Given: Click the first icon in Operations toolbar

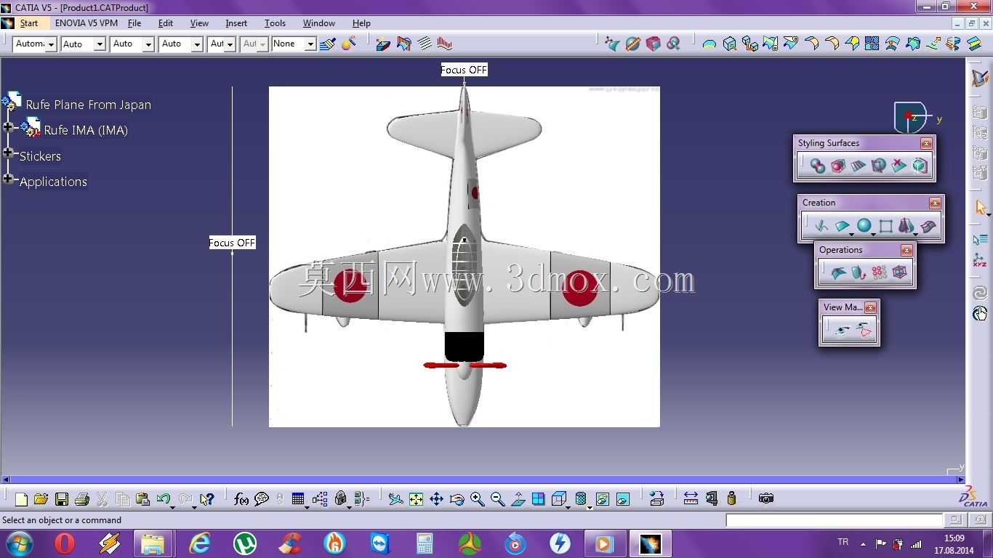Looking at the screenshot, I should [x=838, y=272].
